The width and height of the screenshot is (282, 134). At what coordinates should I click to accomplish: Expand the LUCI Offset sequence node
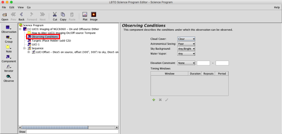(29, 52)
